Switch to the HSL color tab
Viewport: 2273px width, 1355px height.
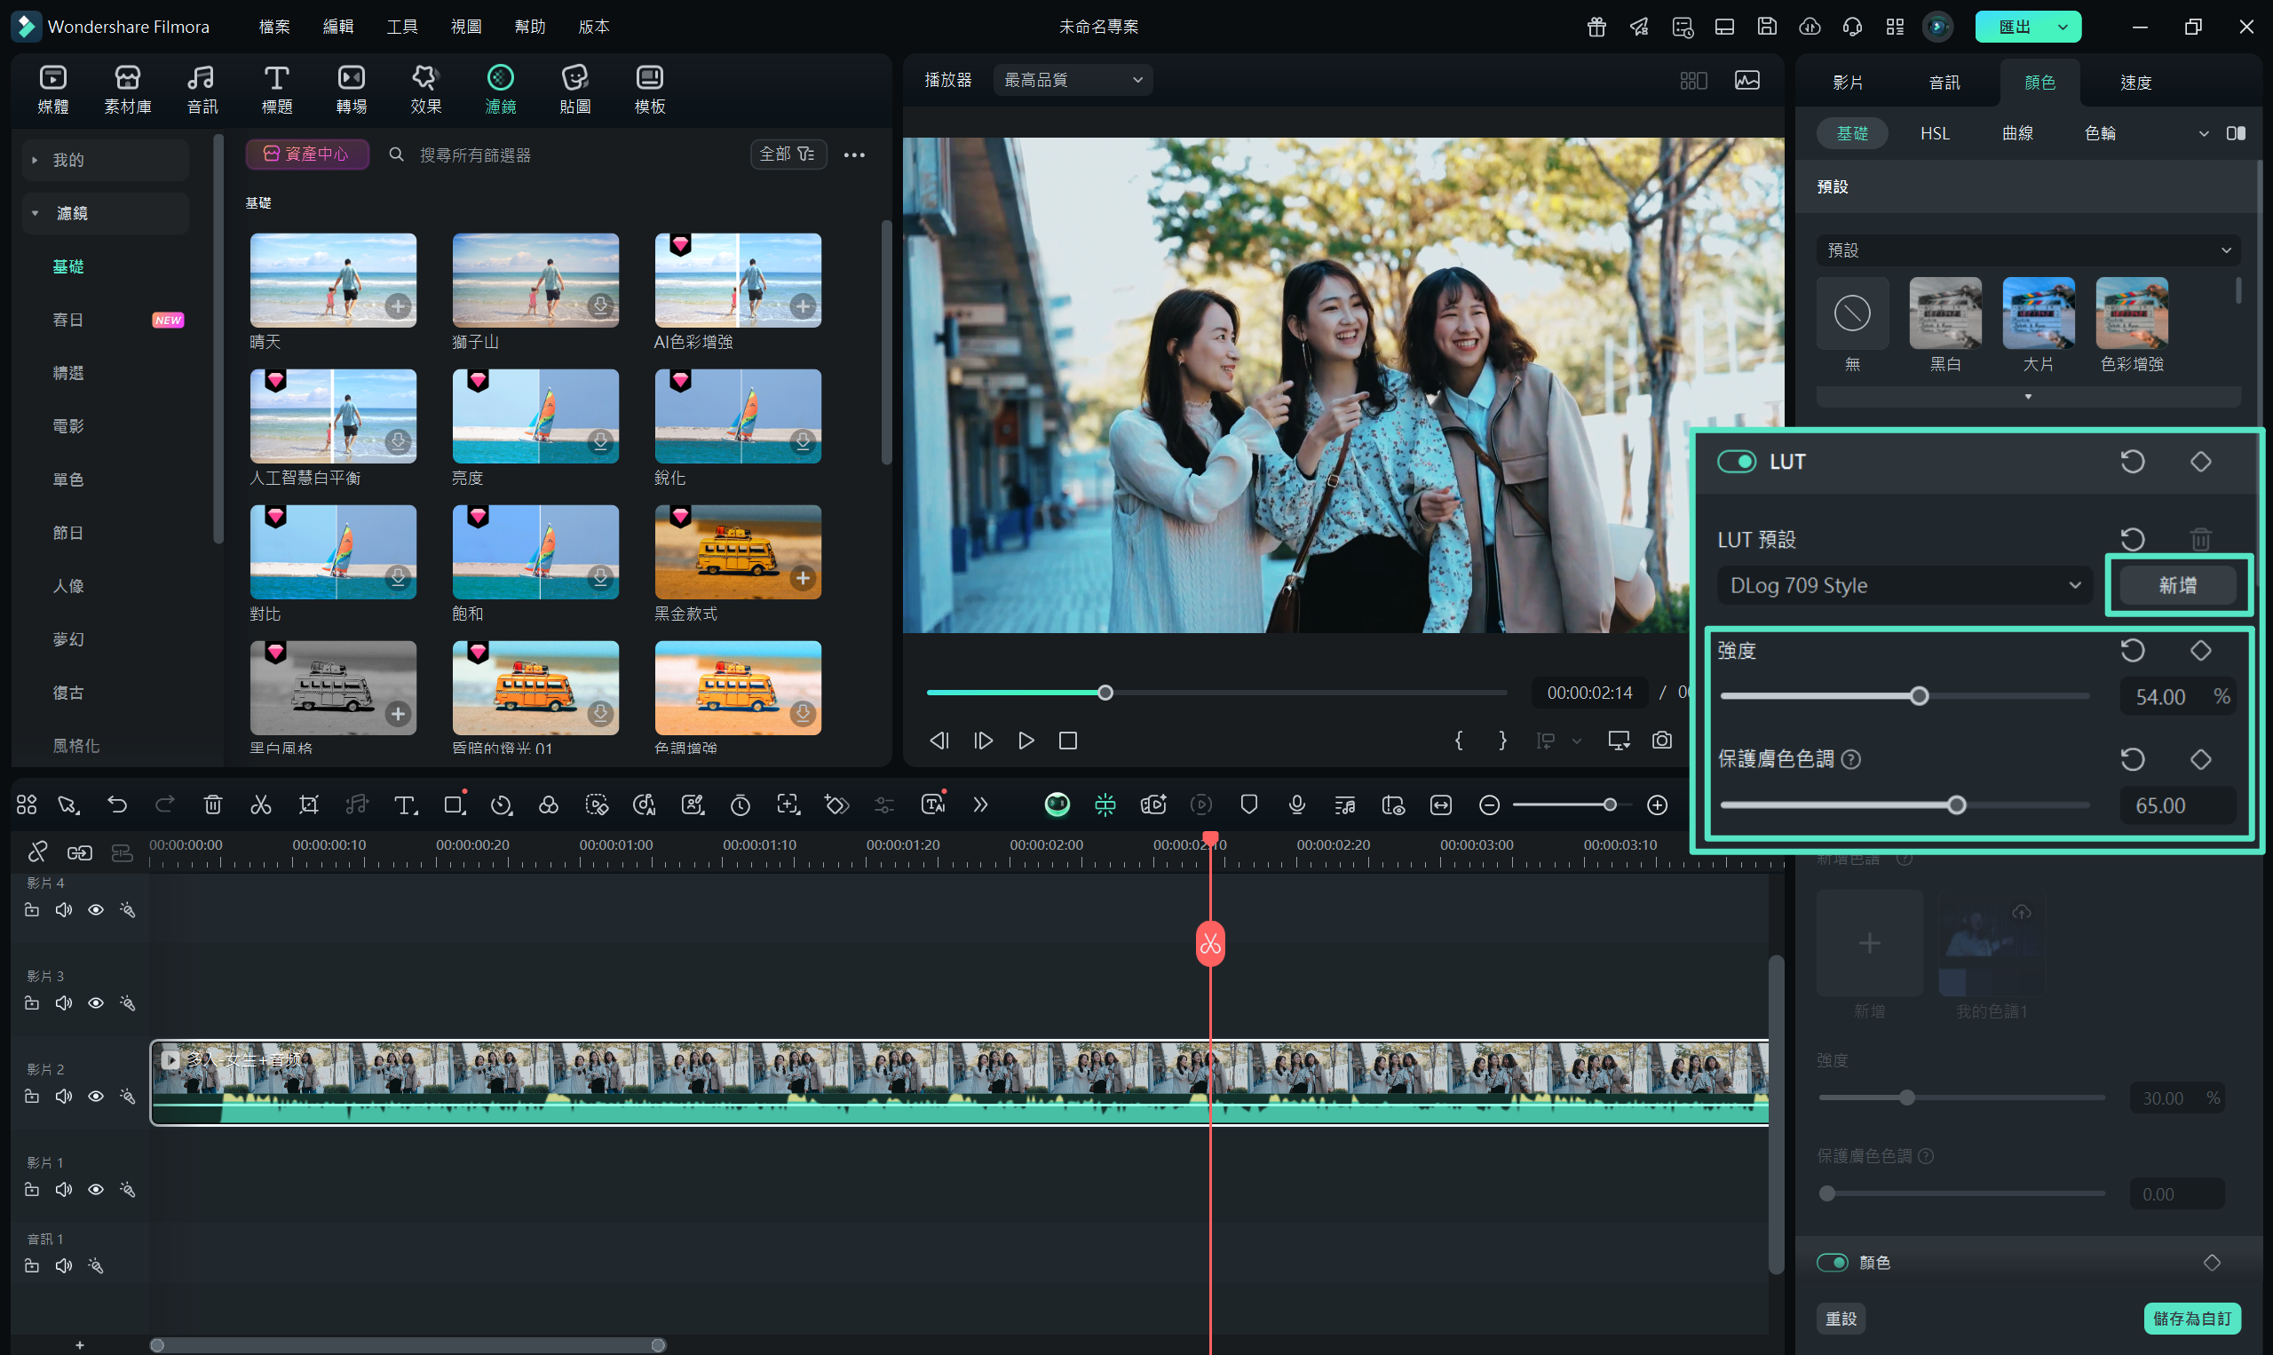tap(1934, 133)
